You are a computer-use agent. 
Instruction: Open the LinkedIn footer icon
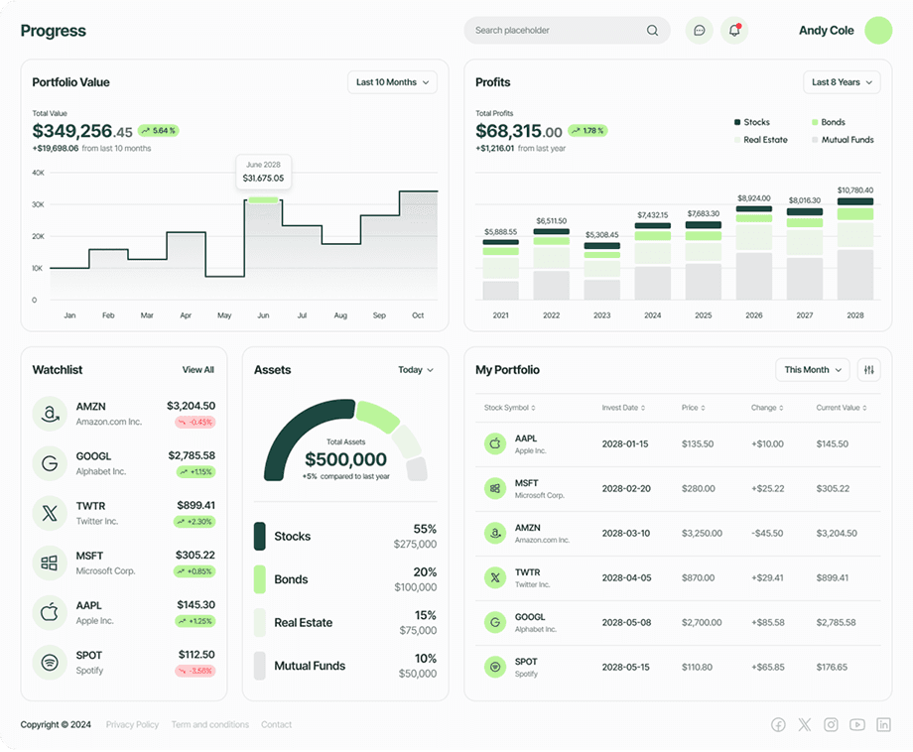coord(883,724)
